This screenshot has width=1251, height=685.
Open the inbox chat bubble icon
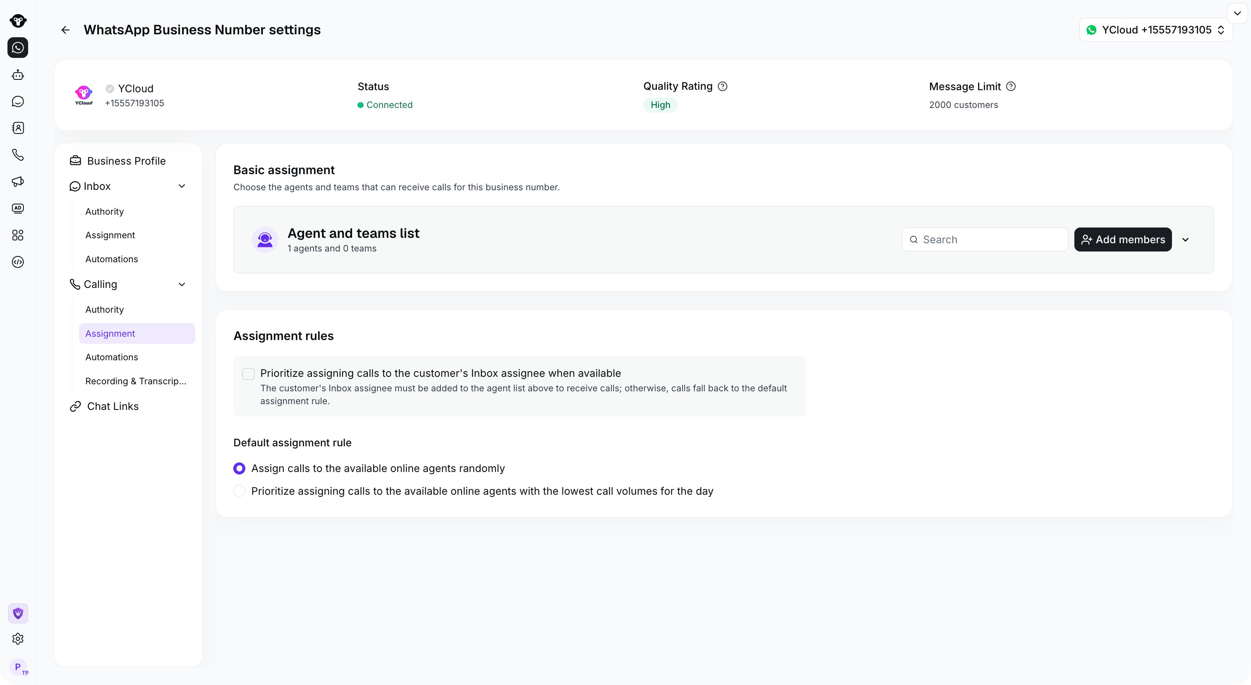point(18,101)
